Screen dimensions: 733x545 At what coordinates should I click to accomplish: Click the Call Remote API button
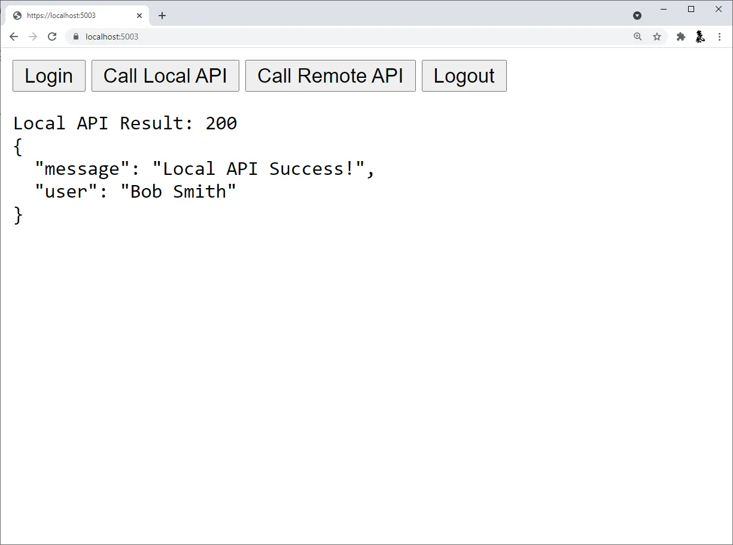[x=330, y=75]
